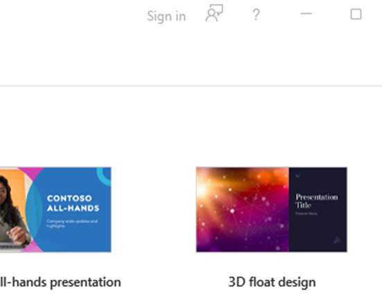Click the teal ring on Contoso thumbnail corner

pos(104,175)
